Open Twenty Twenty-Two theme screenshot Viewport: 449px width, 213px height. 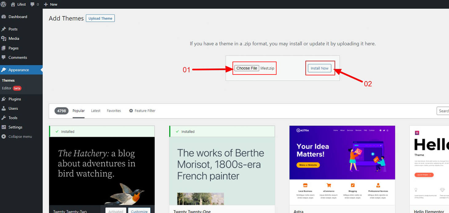[x=102, y=171]
